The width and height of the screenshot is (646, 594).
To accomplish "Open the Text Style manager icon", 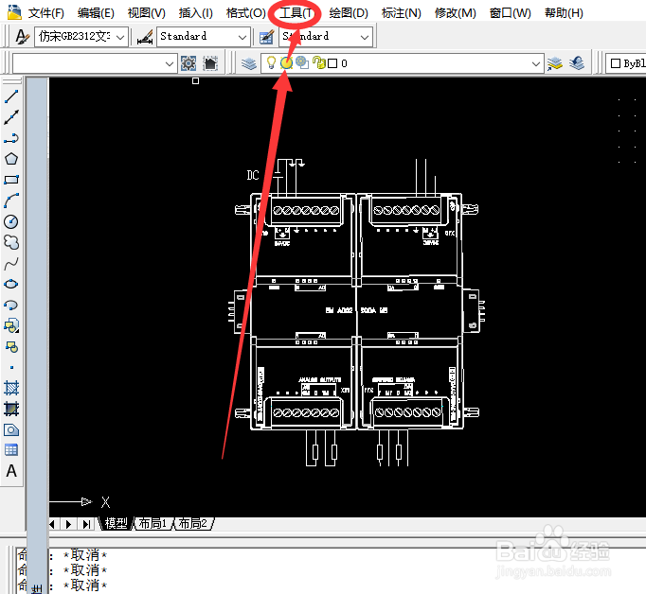I will click(22, 36).
